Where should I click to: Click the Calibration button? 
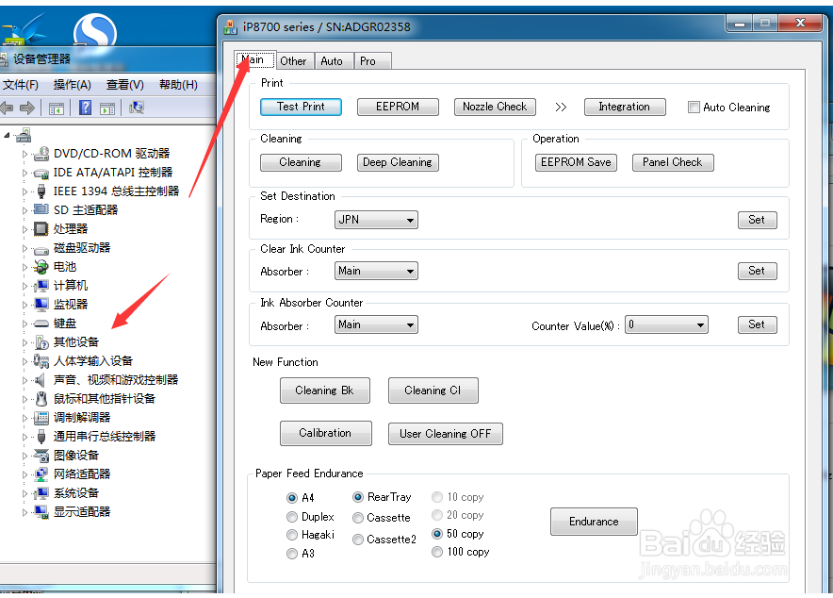pyautogui.click(x=326, y=433)
